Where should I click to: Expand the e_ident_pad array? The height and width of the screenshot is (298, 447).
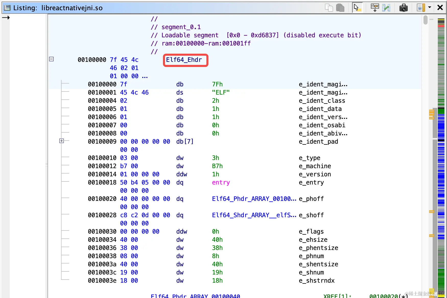point(62,141)
